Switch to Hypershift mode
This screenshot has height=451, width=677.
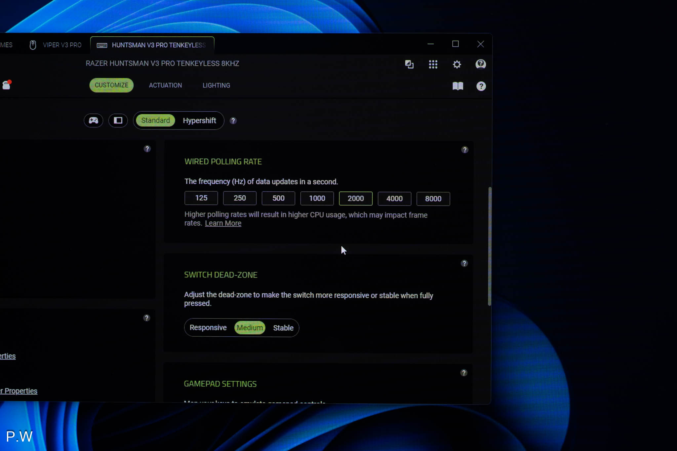[199, 121]
